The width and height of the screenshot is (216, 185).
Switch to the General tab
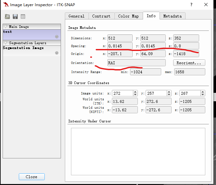(77, 16)
